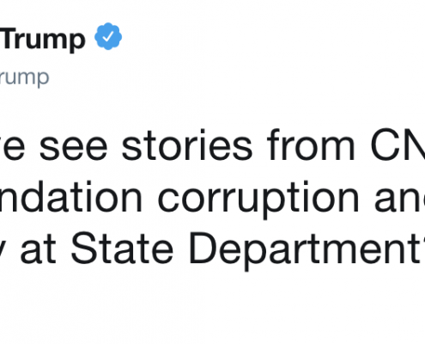The width and height of the screenshot is (425, 344).
Task: Click the capital D of Department
Action: pyautogui.click(x=203, y=249)
